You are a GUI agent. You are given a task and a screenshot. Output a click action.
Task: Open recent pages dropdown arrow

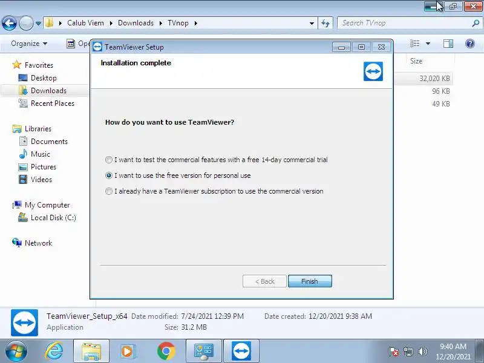[38, 24]
